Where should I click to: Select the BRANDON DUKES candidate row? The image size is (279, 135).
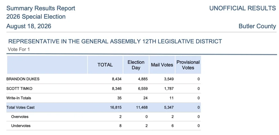104,79
